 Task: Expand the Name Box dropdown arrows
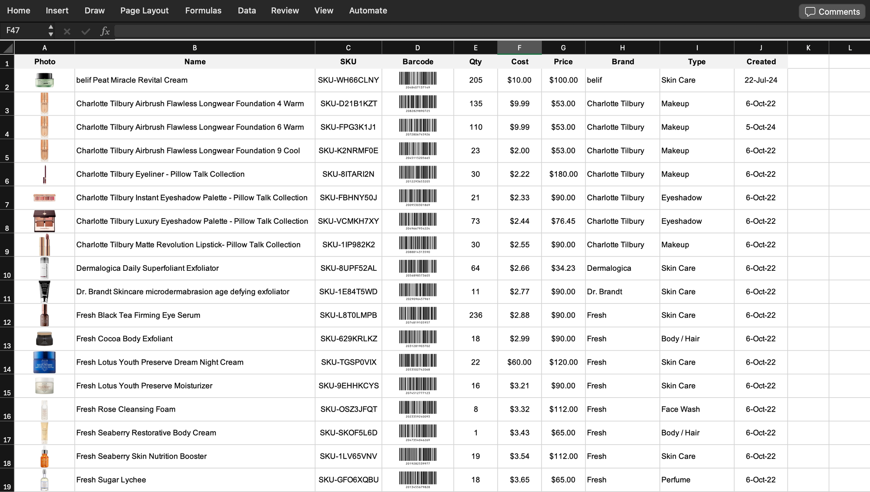(51, 30)
